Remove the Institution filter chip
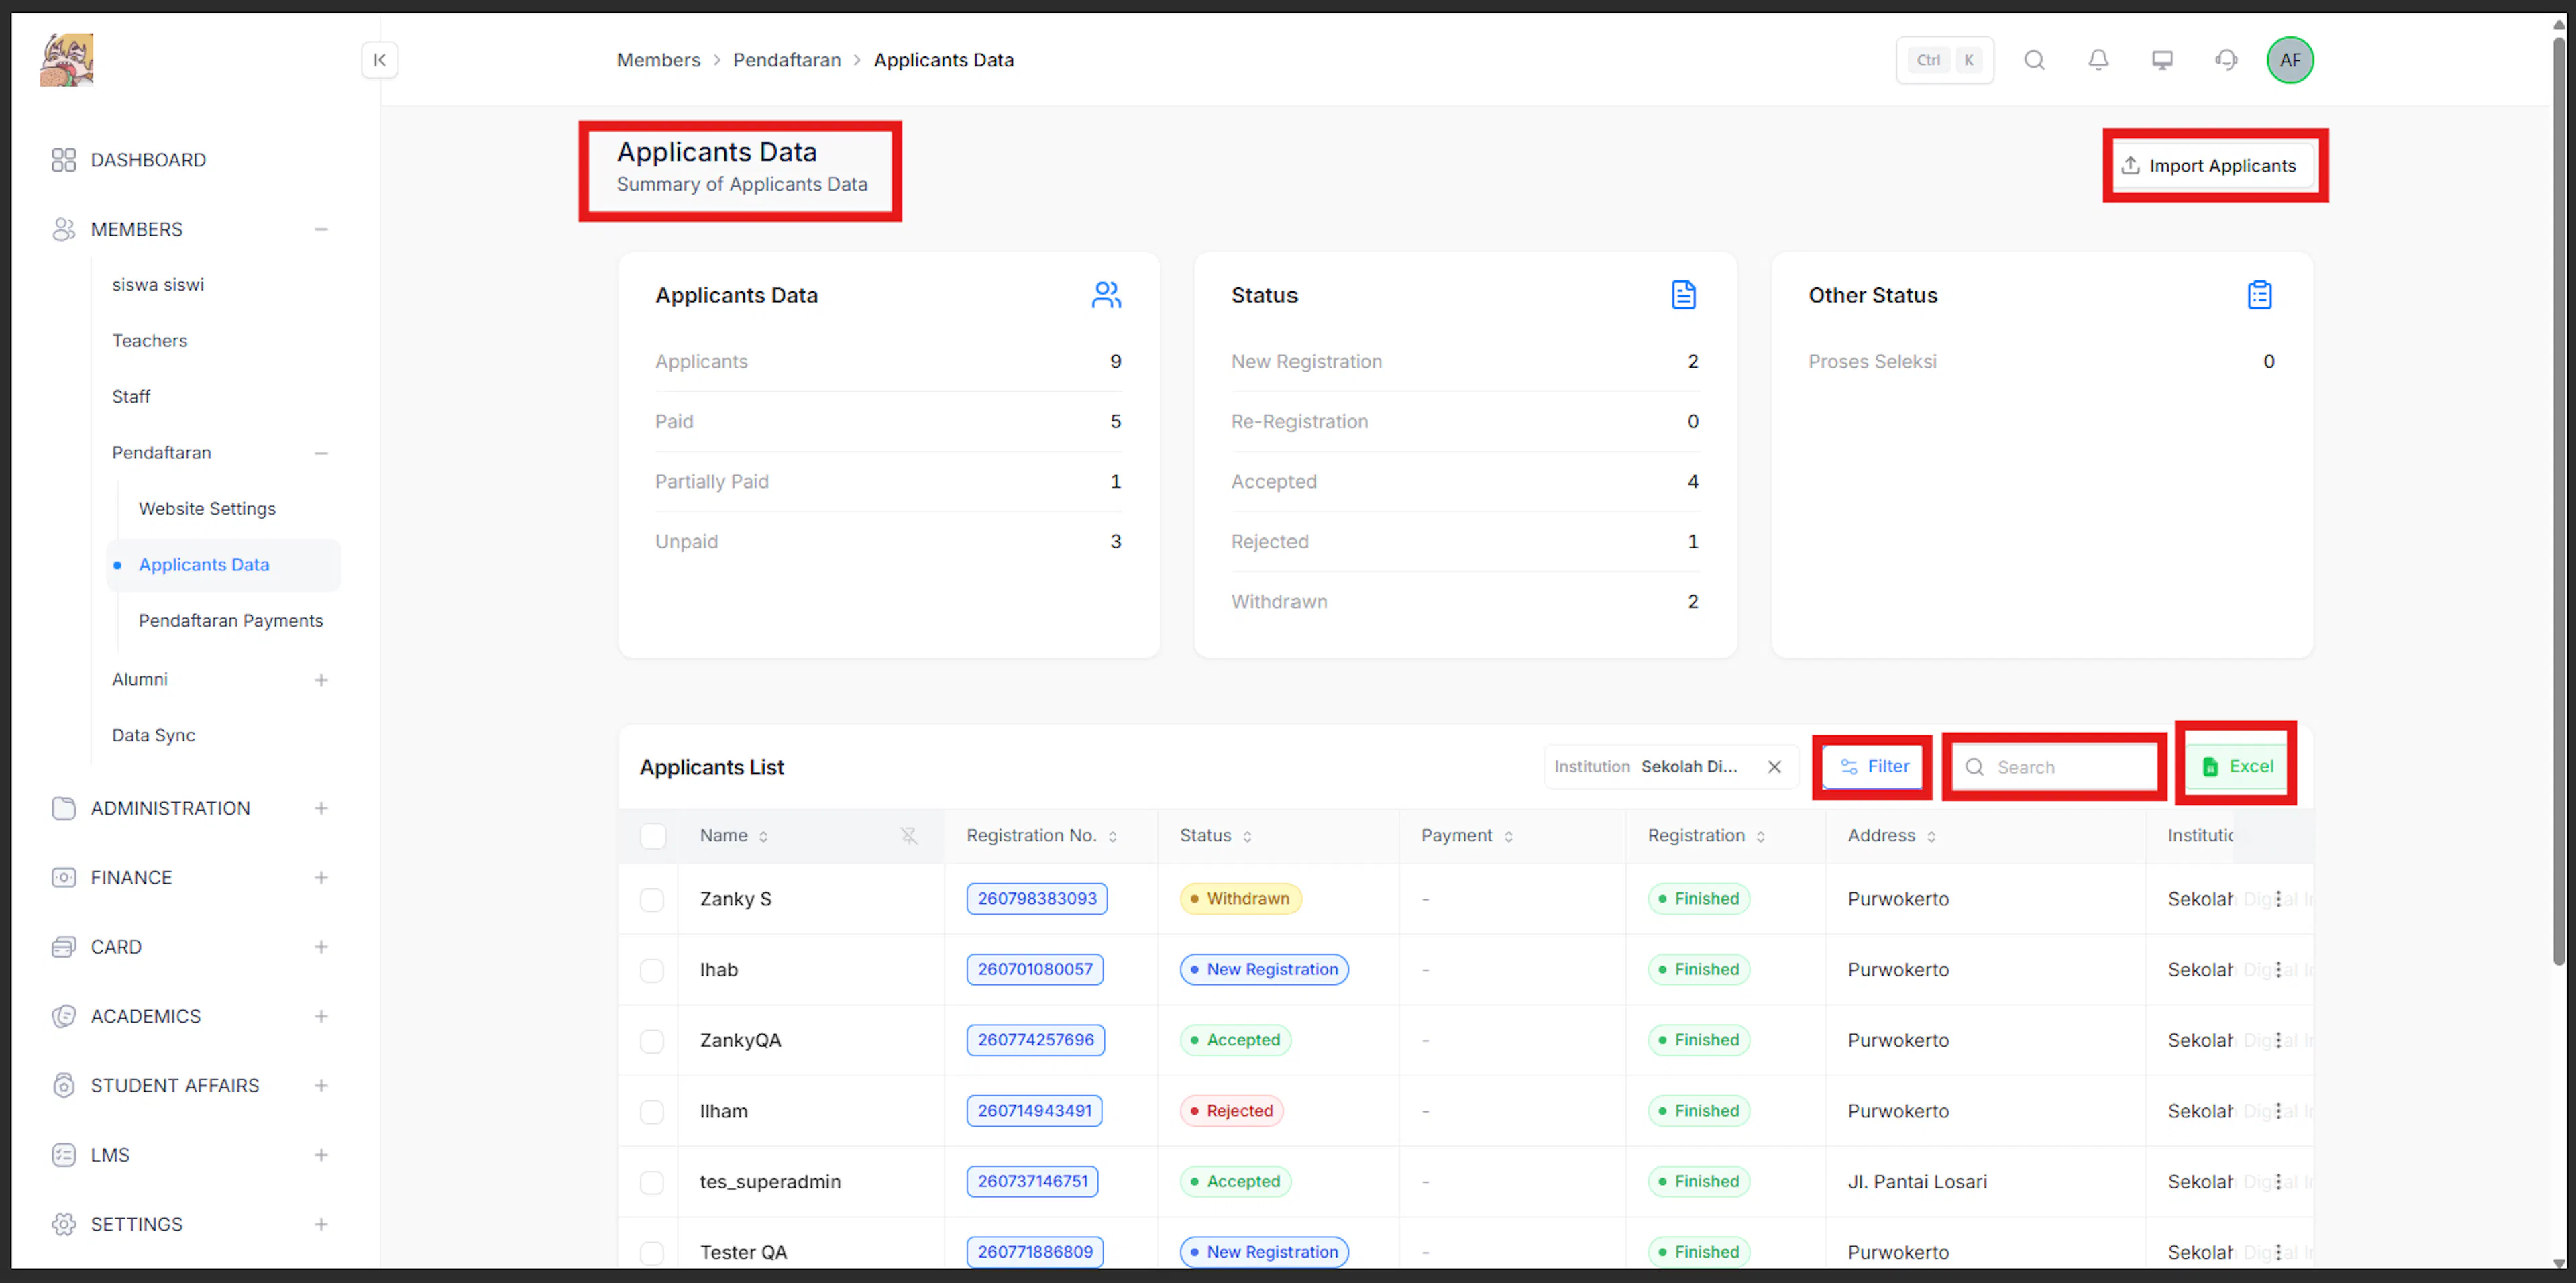The height and width of the screenshot is (1283, 2576). pos(1774,766)
